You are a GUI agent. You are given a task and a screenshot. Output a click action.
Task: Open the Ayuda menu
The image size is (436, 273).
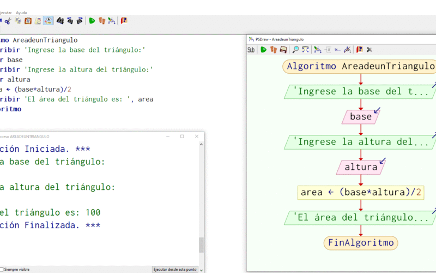click(x=21, y=12)
